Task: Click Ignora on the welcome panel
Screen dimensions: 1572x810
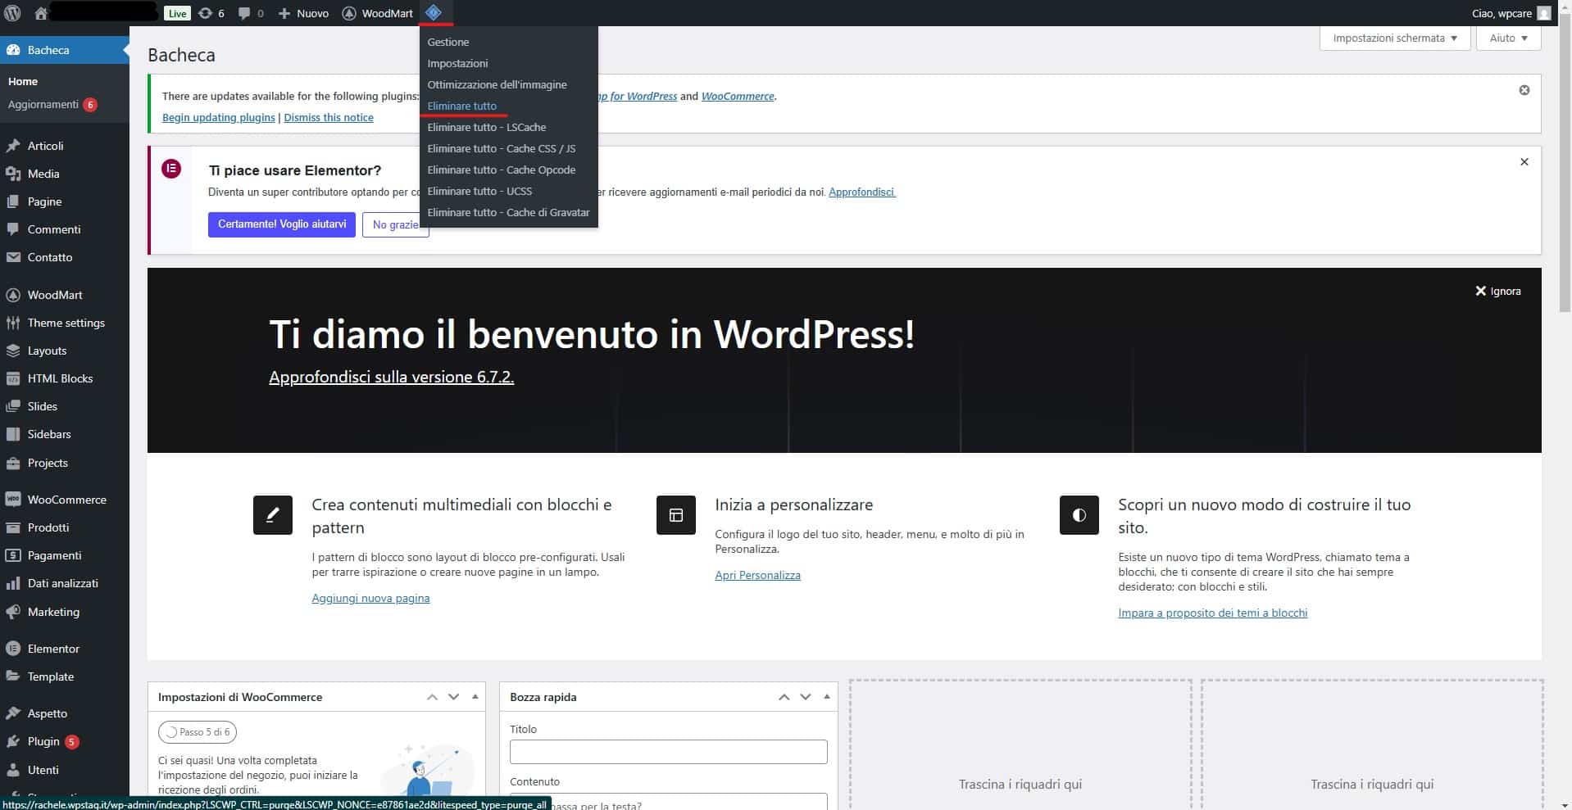Action: pos(1497,291)
